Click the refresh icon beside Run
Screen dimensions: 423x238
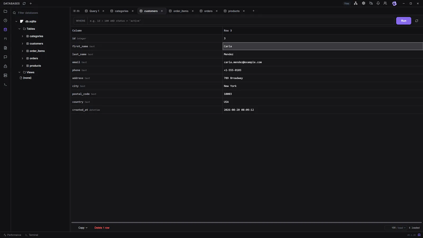click(x=417, y=21)
